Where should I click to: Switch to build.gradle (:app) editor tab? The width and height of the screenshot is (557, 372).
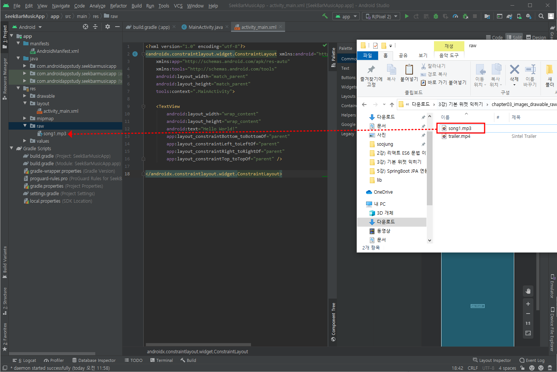[151, 27]
